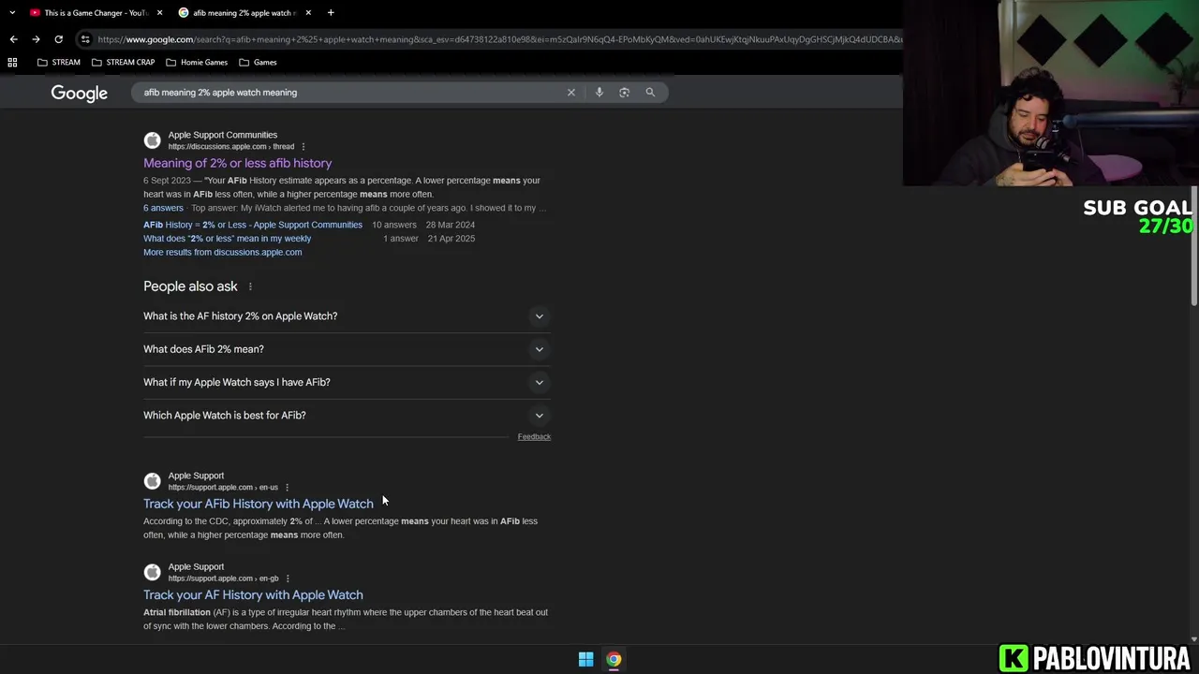Screen dimensions: 1199x674
Task: Switch to the YouTube 'This is a Game Changer' tab
Action: [x=94, y=12]
